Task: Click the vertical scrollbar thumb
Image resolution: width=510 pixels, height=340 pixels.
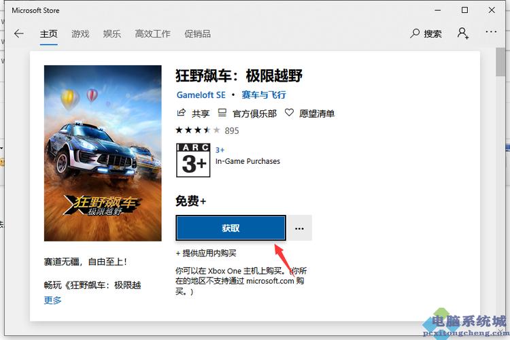Action: [x=500, y=62]
